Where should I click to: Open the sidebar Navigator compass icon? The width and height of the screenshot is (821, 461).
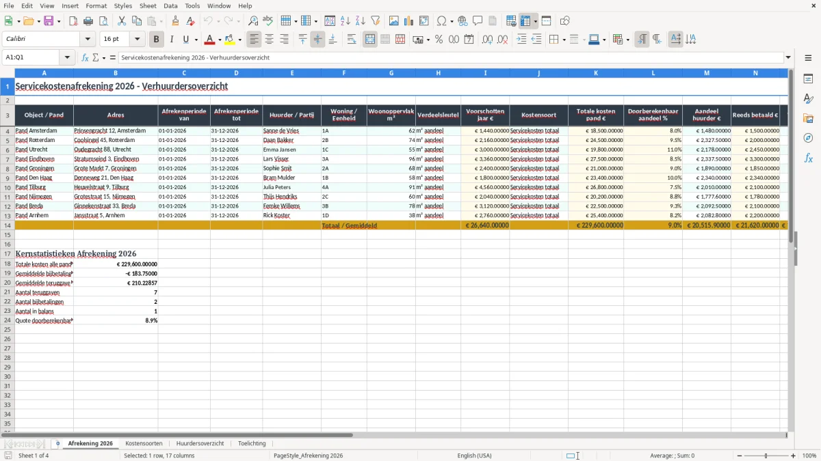pyautogui.click(x=808, y=138)
